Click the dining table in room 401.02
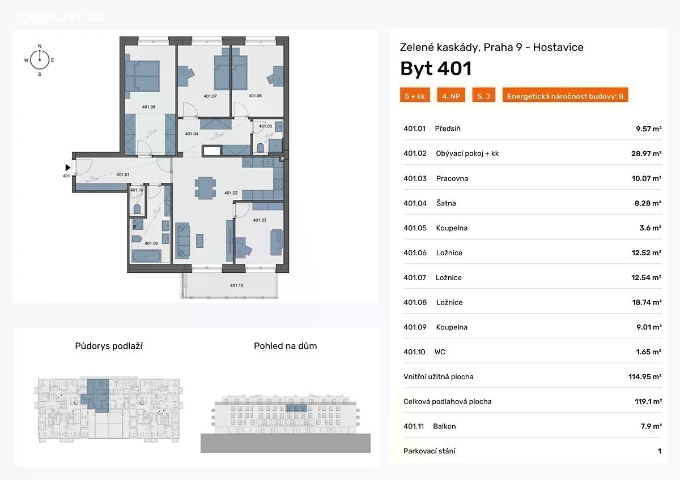 205,187
